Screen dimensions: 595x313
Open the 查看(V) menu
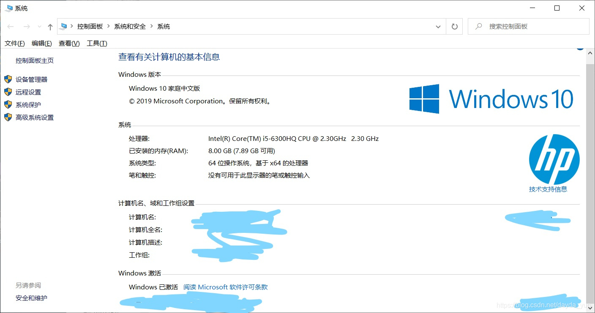[x=69, y=43]
